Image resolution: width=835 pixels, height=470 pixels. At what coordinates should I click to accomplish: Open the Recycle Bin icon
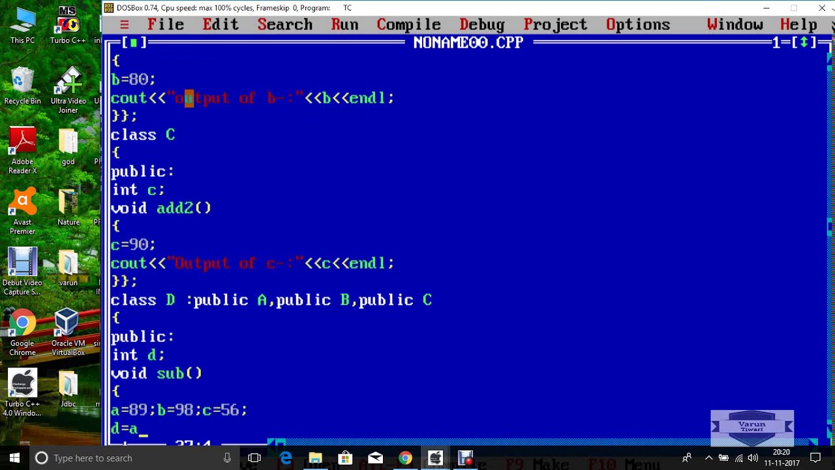click(22, 86)
